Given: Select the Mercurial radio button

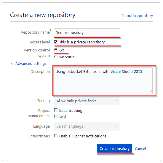Looking at the screenshot, I should [x=56, y=57].
